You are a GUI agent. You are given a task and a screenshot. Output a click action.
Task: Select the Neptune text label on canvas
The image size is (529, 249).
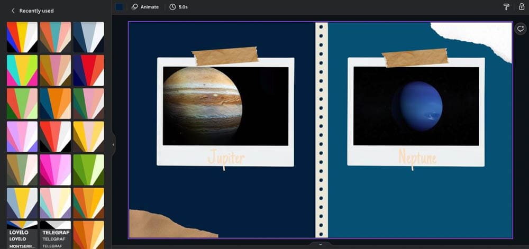417,157
